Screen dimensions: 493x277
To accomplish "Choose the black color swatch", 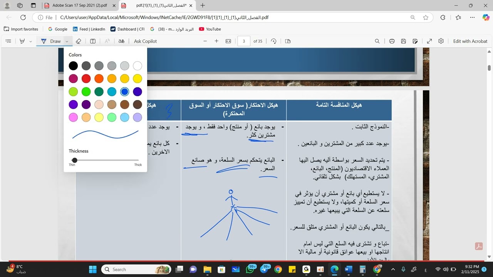I will point(73,66).
